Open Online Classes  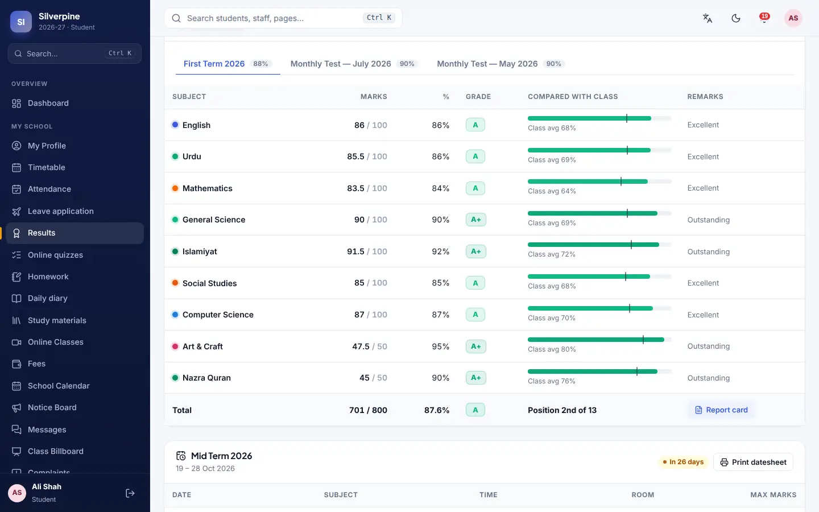(x=75, y=342)
